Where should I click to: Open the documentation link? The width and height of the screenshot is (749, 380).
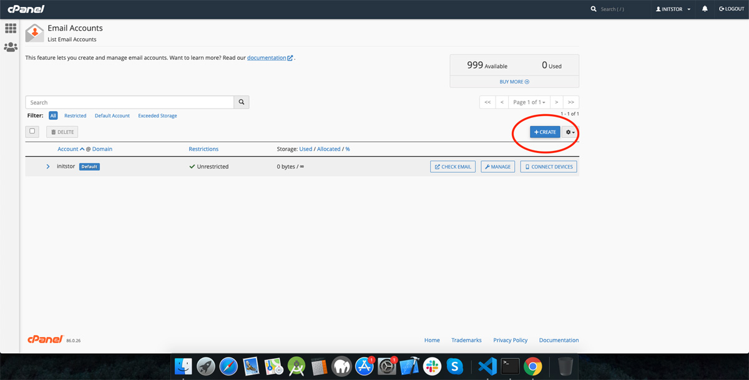pyautogui.click(x=267, y=58)
